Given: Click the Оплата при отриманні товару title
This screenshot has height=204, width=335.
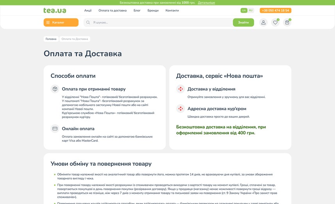Looking at the screenshot, I should (94, 89).
